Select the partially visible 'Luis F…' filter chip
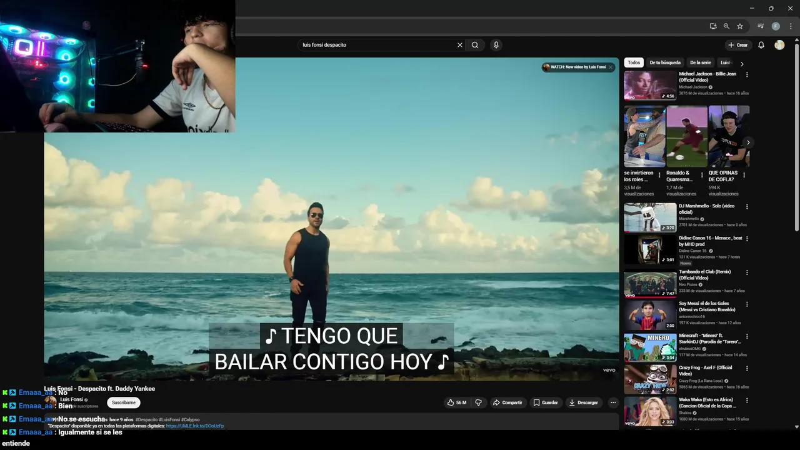The height and width of the screenshot is (450, 800). point(725,62)
